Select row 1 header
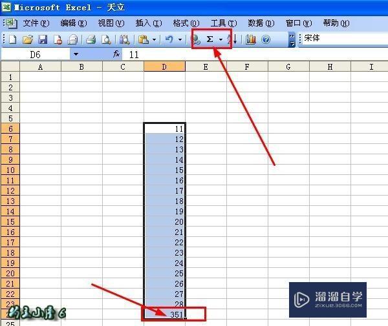This screenshot has height=326, width=388. click(x=10, y=77)
